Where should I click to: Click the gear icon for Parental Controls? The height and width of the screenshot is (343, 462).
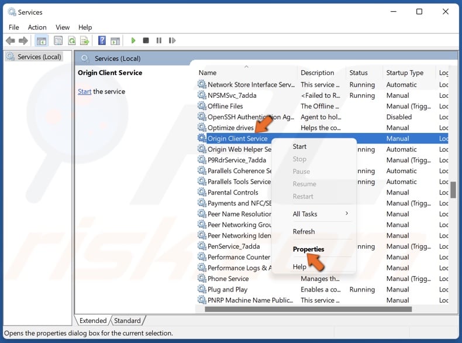(202, 193)
